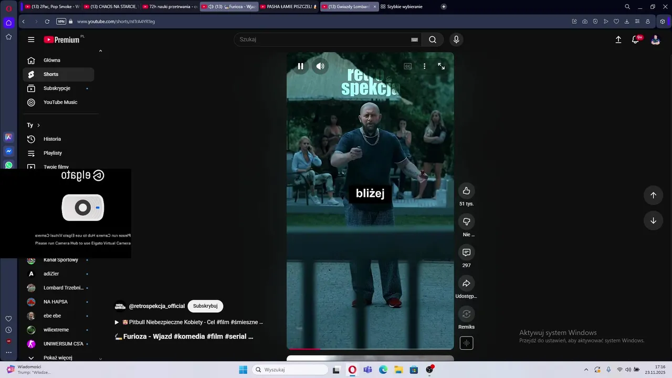Open the Short's three-dot options menu
Screen dimensions: 672x378
pyautogui.click(x=424, y=66)
